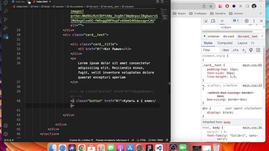Show more DevTools panels
269x151 pixels.
click(x=222, y=21)
